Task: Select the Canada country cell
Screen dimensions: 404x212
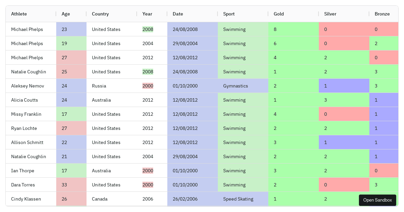Action: [x=100, y=199]
